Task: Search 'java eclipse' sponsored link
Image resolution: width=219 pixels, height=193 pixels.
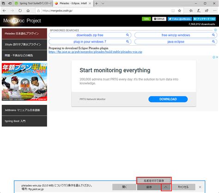Action: click(x=176, y=42)
